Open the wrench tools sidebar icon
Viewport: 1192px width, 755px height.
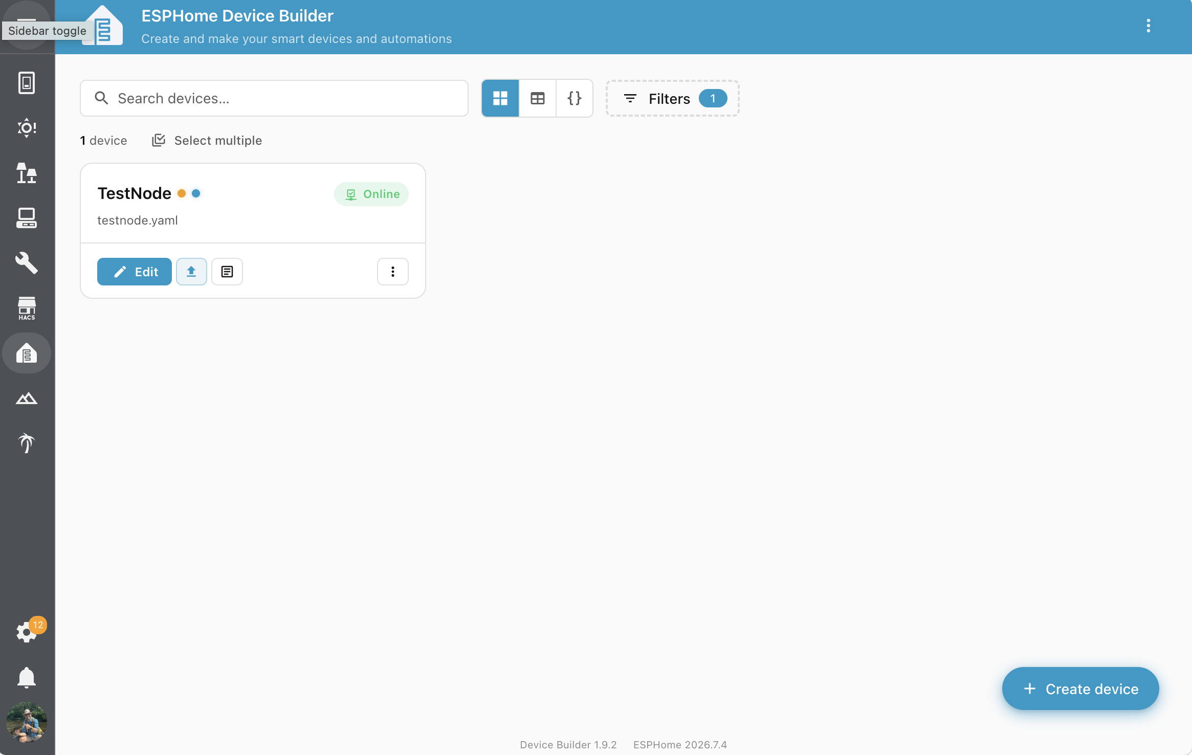pyautogui.click(x=27, y=263)
